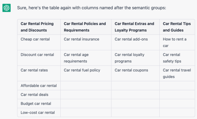Select the Car Rental Pricing and Discounts header
The height and width of the screenshot is (119, 197).
pyautogui.click(x=37, y=27)
